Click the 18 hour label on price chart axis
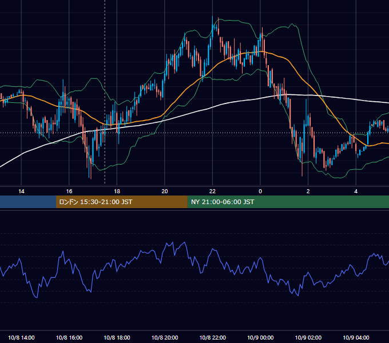The width and height of the screenshot is (389, 343). 117,192
